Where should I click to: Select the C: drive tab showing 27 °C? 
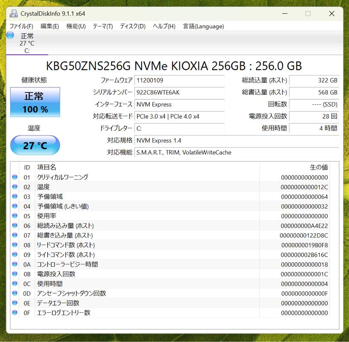[x=27, y=43]
